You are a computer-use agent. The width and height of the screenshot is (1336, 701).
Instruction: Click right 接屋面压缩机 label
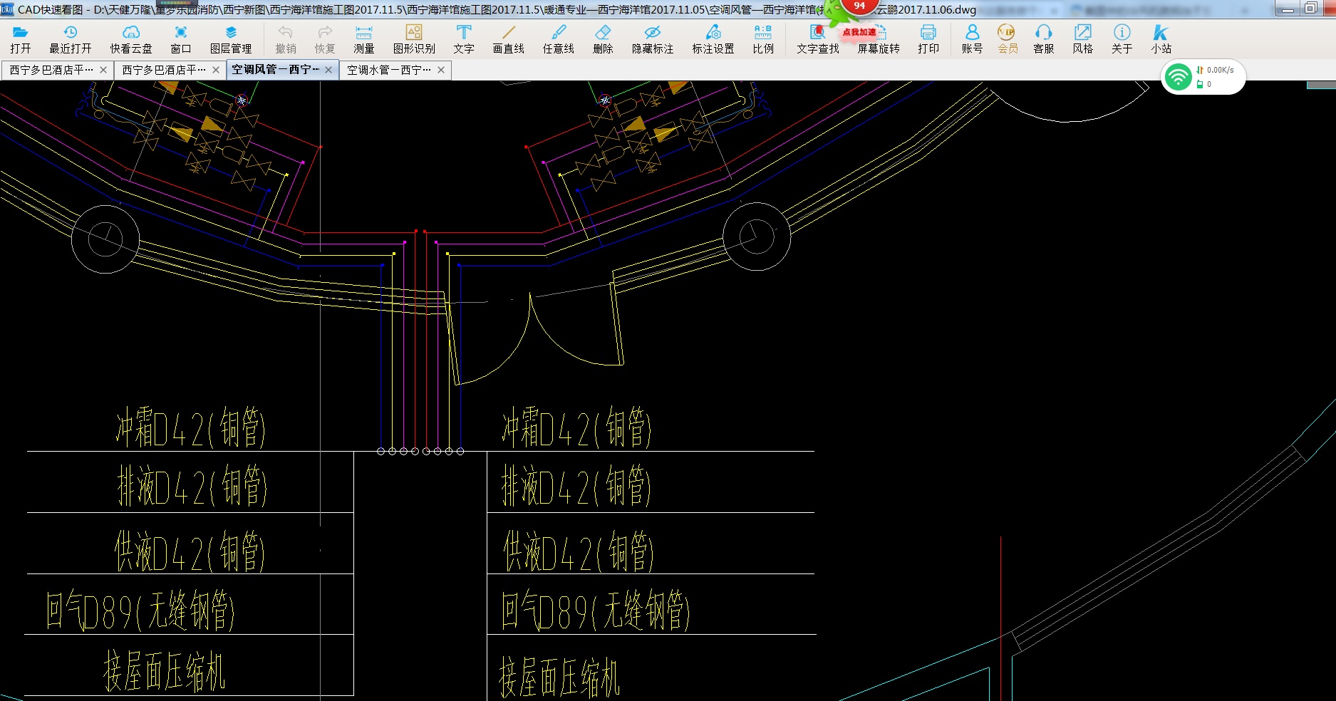point(559,677)
